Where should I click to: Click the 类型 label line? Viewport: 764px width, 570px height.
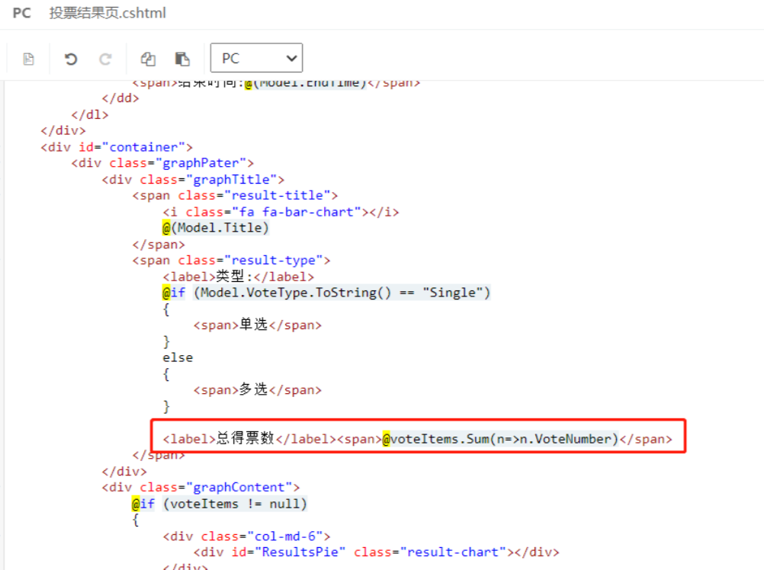tap(238, 277)
